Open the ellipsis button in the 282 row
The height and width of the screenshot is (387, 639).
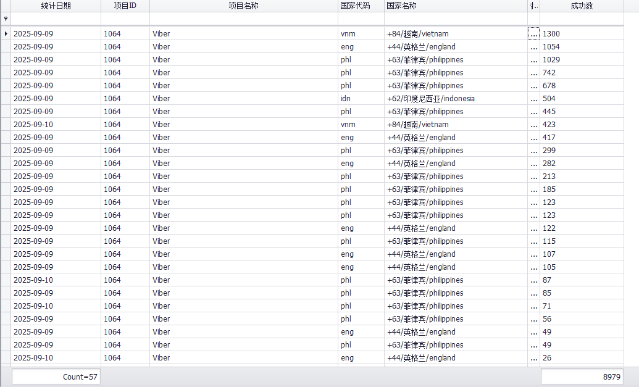[534, 164]
